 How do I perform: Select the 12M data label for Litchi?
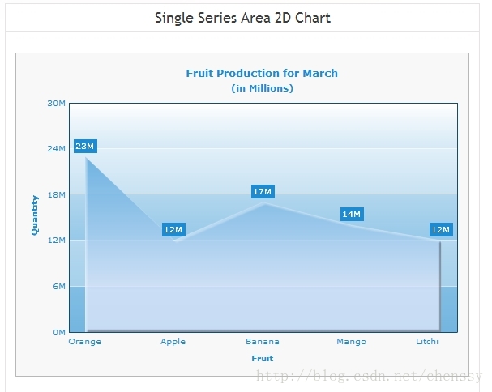tap(441, 229)
